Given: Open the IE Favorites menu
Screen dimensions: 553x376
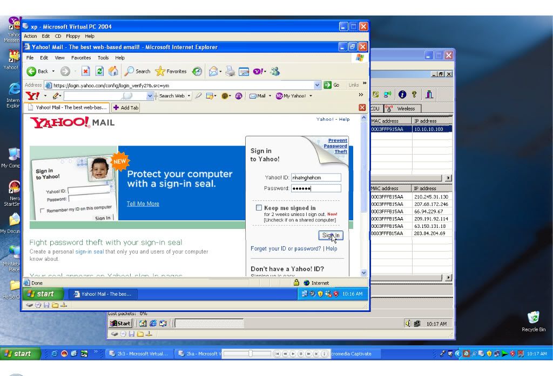Looking at the screenshot, I should 81,58.
